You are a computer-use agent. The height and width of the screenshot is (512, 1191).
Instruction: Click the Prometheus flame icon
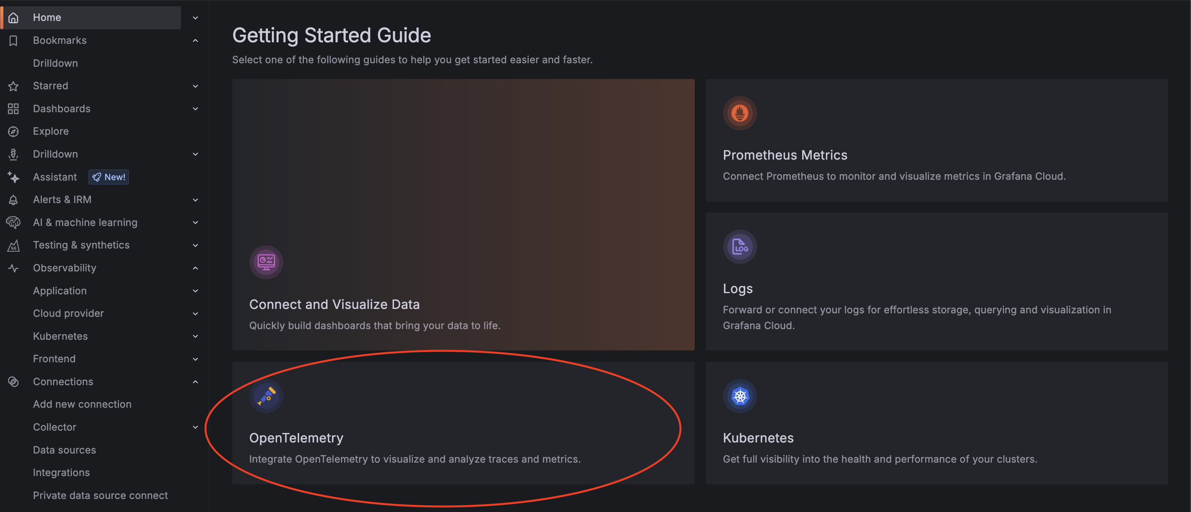pos(740,113)
